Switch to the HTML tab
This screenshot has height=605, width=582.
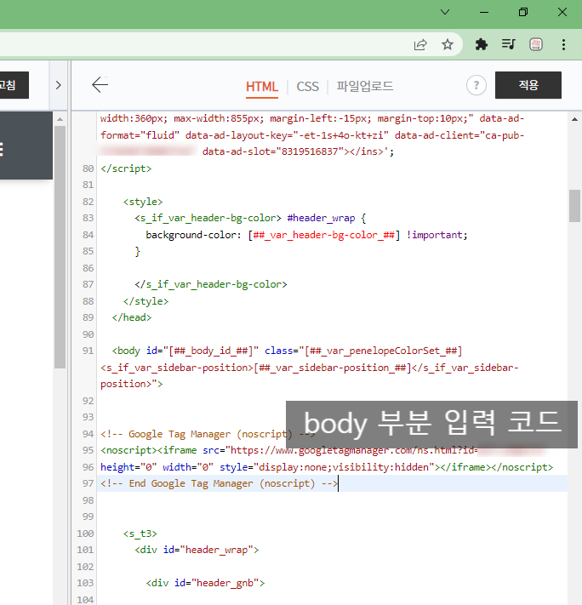262,87
